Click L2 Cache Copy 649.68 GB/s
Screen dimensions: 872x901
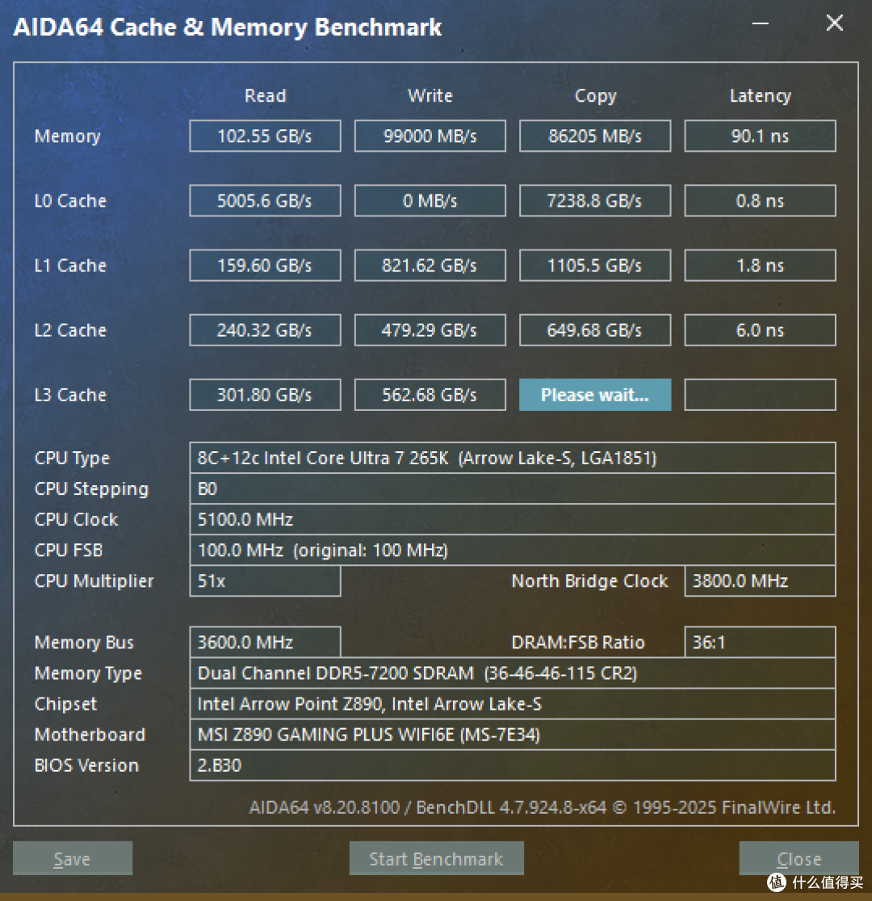pos(595,330)
